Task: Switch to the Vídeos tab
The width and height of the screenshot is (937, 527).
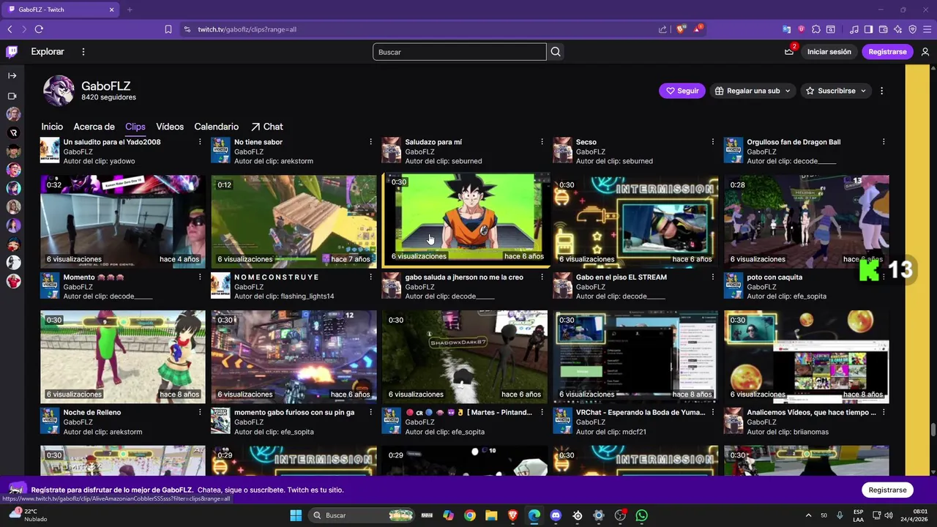Action: 170,127
